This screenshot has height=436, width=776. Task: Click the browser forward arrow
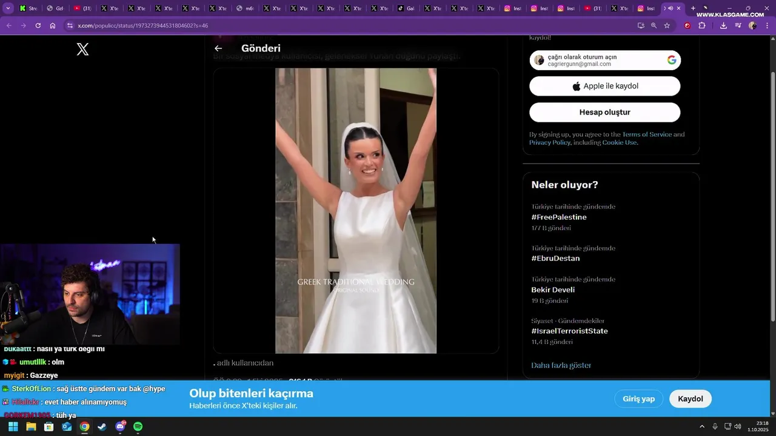23,25
